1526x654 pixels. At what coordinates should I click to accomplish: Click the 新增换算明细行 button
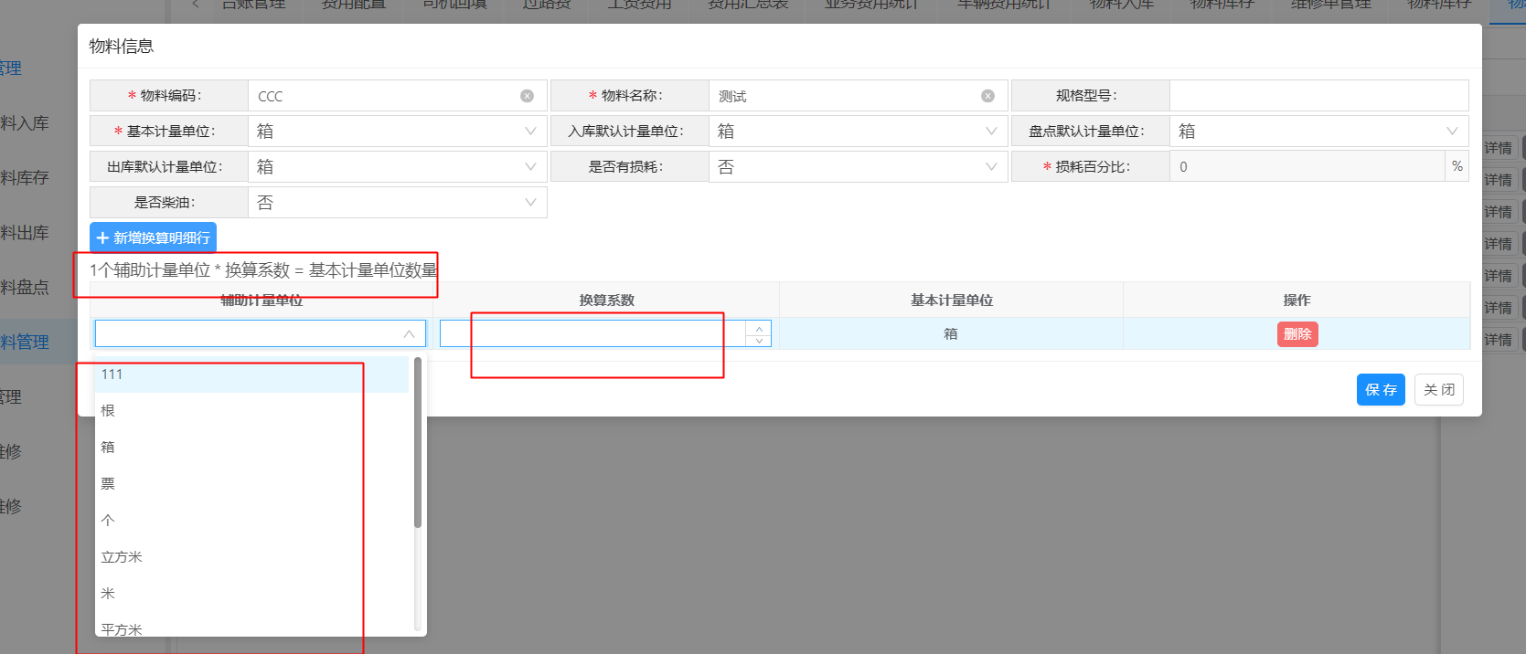[154, 237]
